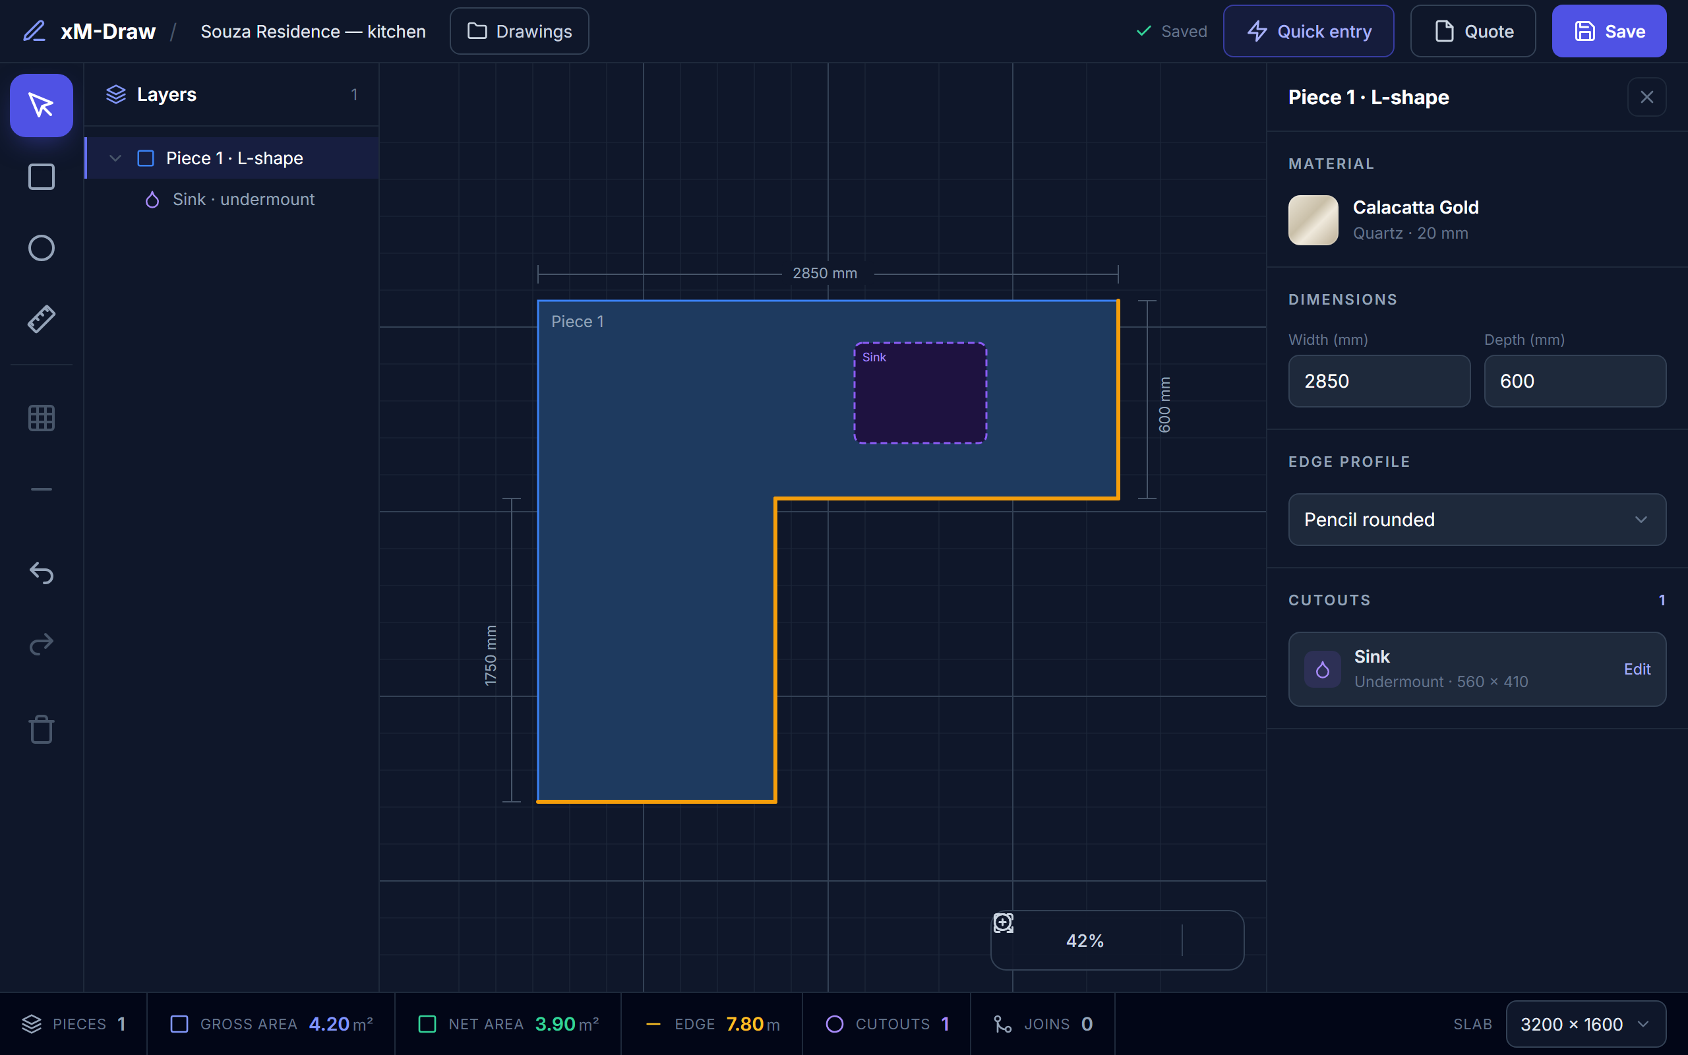1688x1055 pixels.
Task: Delete with the trash icon
Action: pyautogui.click(x=41, y=729)
